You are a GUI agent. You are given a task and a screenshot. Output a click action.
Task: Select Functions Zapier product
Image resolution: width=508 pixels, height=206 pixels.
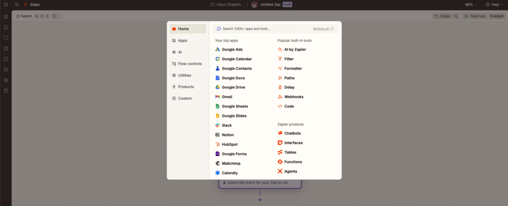[x=290, y=162]
